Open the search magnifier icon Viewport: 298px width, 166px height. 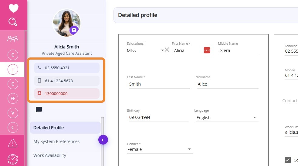click(13, 22)
